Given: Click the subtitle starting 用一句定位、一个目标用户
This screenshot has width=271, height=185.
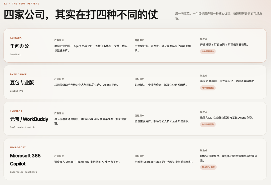Looking at the screenshot, I should tap(219, 16).
